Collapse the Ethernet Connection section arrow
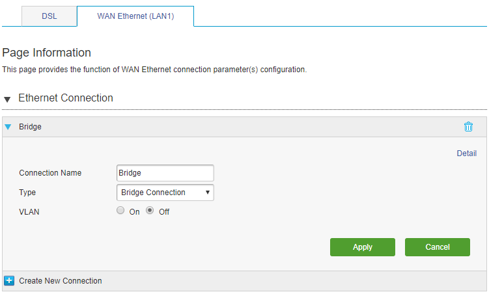 [7, 100]
